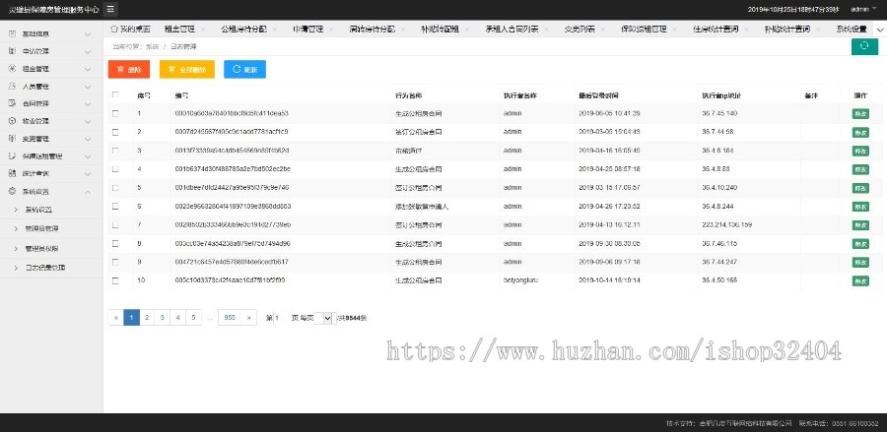Click the page number input field

[x=282, y=318]
